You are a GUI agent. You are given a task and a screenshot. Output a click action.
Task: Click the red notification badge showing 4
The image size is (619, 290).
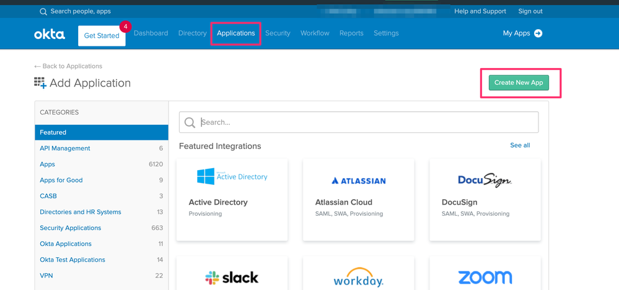pos(125,27)
